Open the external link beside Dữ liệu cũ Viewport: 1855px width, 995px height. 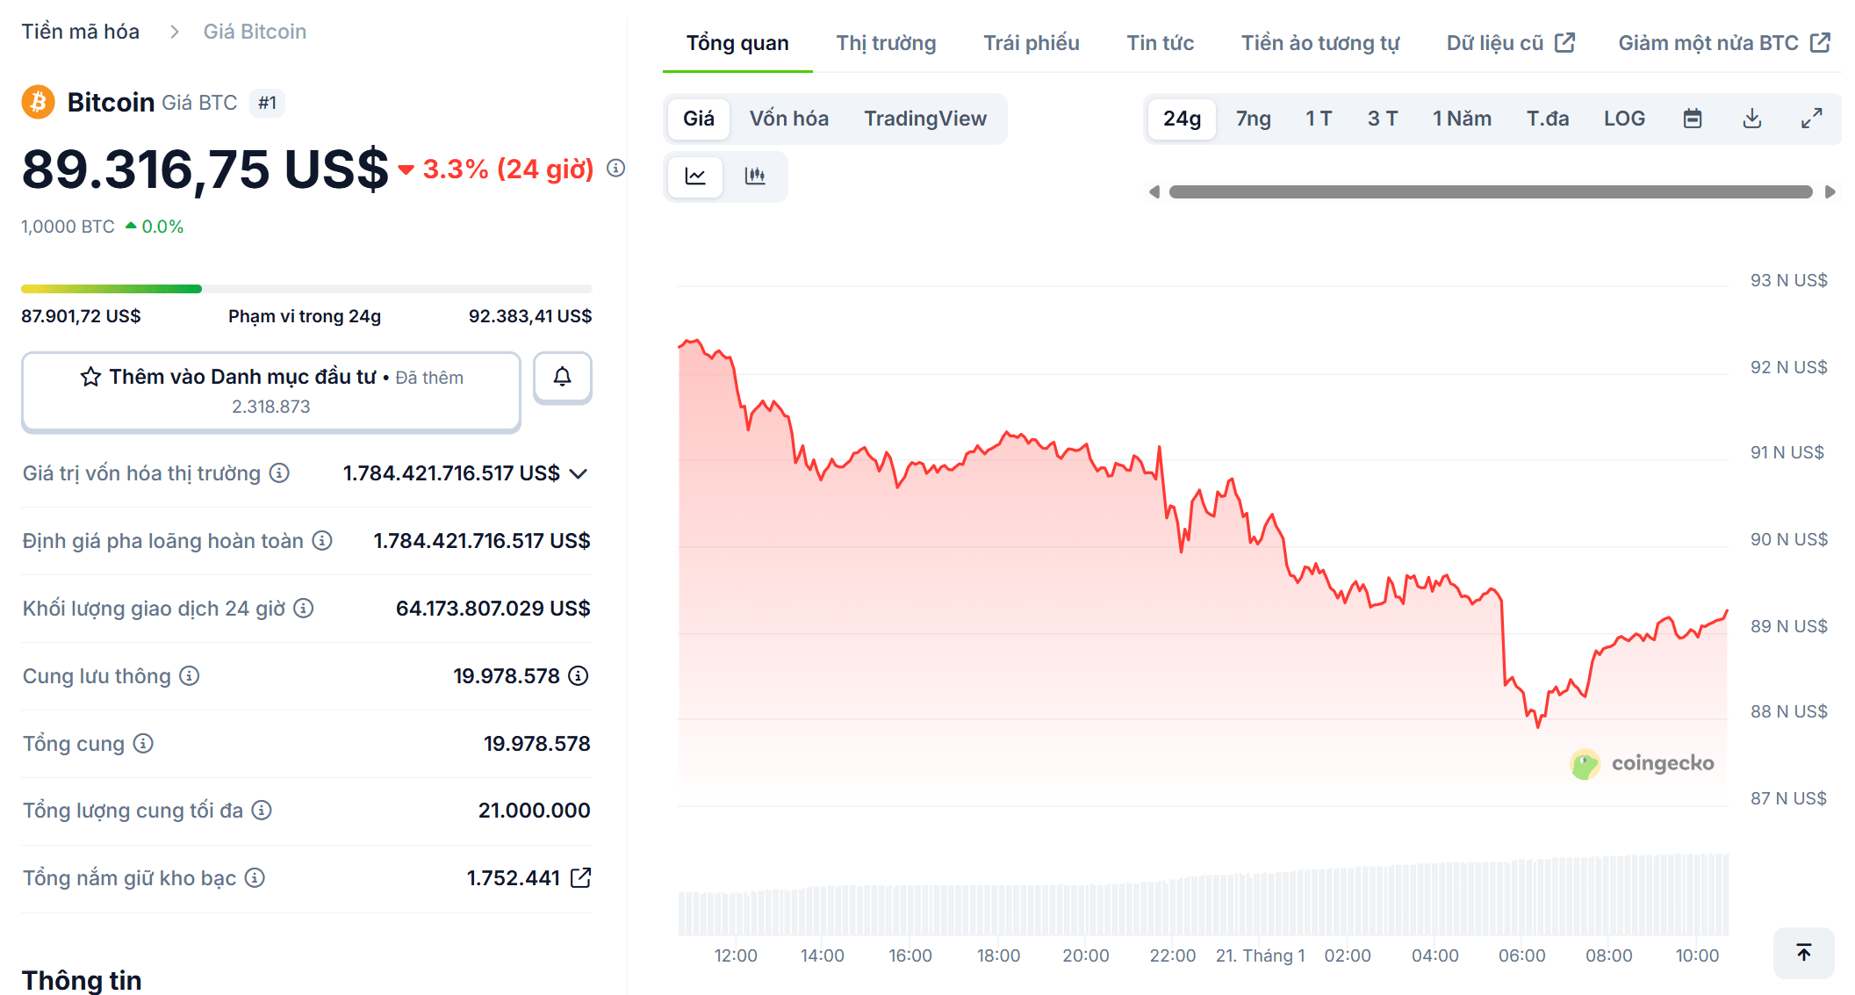[1566, 40]
